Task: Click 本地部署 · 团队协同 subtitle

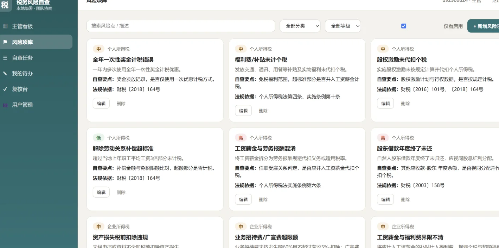Action: click(x=34, y=8)
